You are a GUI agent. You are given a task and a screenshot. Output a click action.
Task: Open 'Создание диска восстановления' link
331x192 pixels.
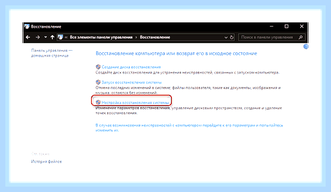[131, 67]
